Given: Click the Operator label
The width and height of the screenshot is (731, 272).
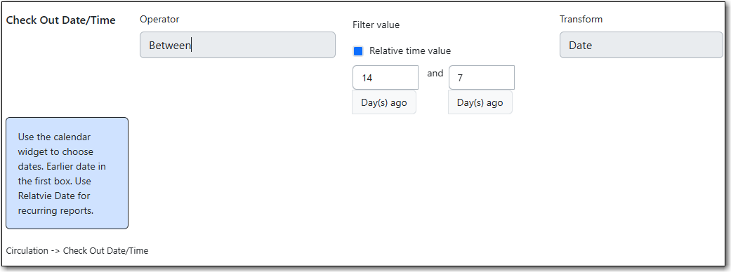Looking at the screenshot, I should [159, 20].
